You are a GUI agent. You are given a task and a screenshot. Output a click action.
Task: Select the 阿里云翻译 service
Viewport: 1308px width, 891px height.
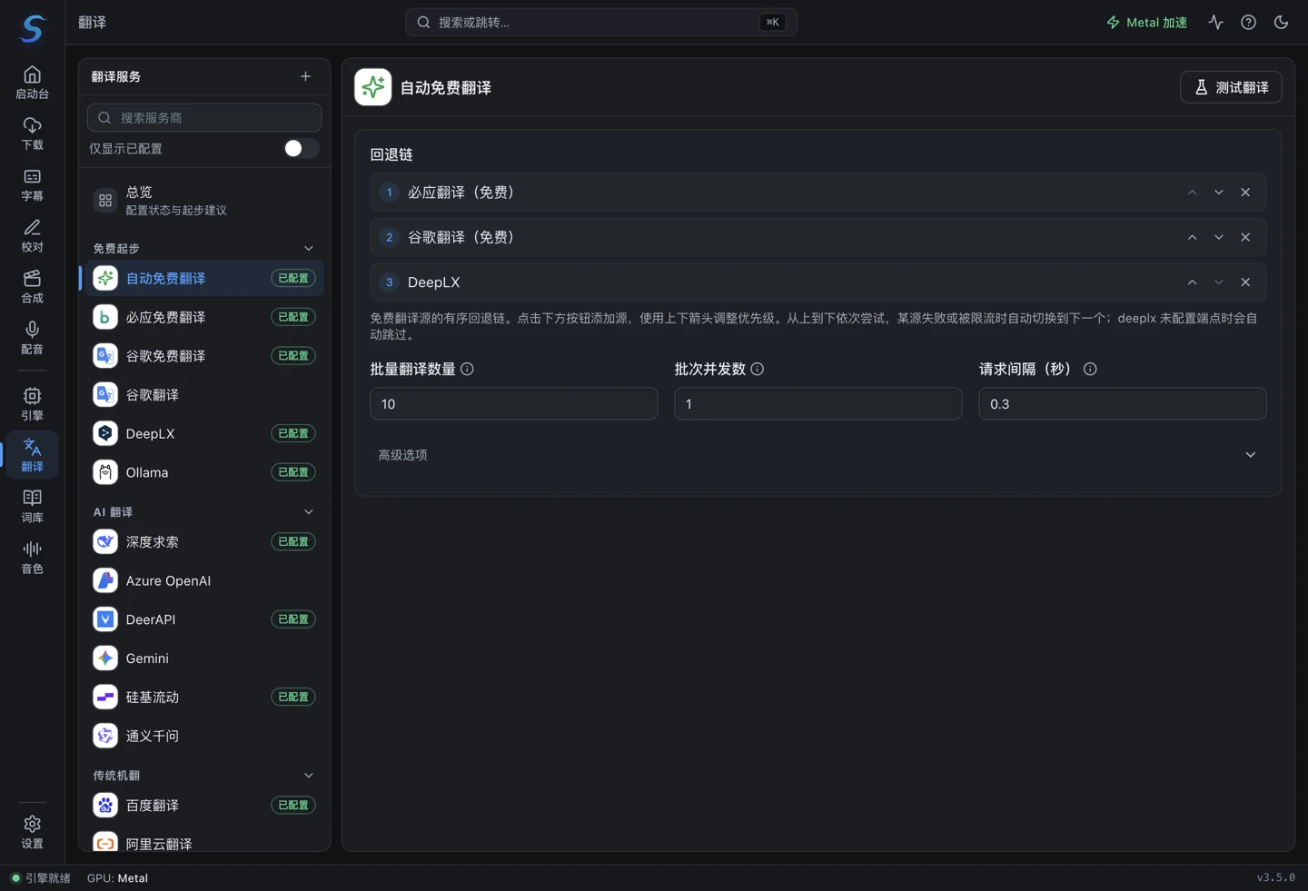pyautogui.click(x=204, y=843)
